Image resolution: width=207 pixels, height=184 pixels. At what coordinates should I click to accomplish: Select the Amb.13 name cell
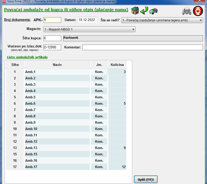[57, 148]
